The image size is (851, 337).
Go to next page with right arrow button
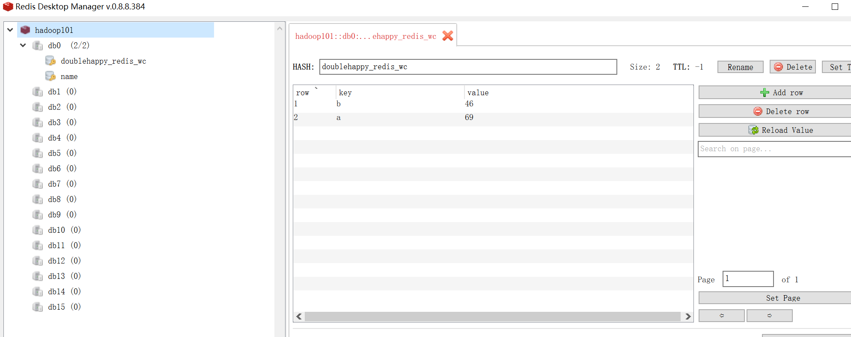[x=770, y=316]
